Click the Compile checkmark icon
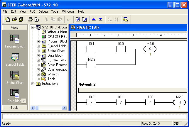 tap(78, 19)
